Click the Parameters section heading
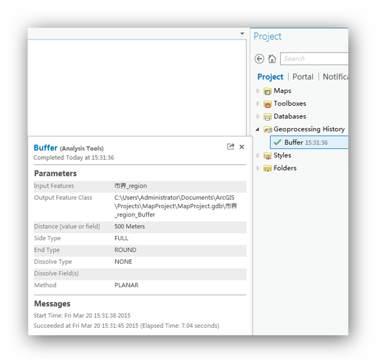The height and width of the screenshot is (363, 376). click(x=55, y=173)
